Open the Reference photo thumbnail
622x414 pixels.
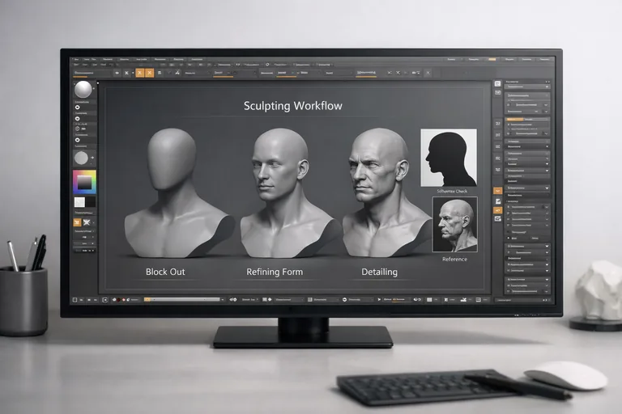click(455, 224)
